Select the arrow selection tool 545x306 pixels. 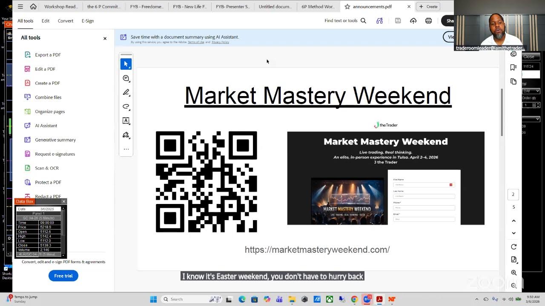point(126,64)
